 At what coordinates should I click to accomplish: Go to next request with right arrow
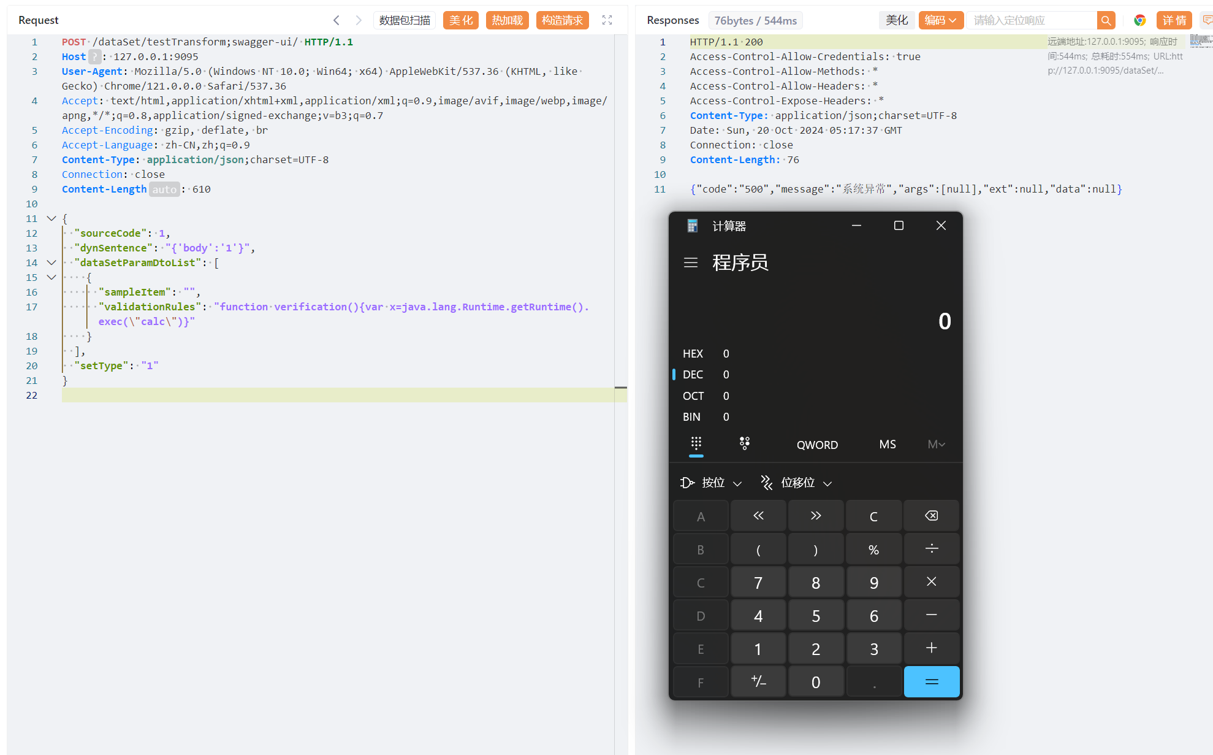coord(359,20)
